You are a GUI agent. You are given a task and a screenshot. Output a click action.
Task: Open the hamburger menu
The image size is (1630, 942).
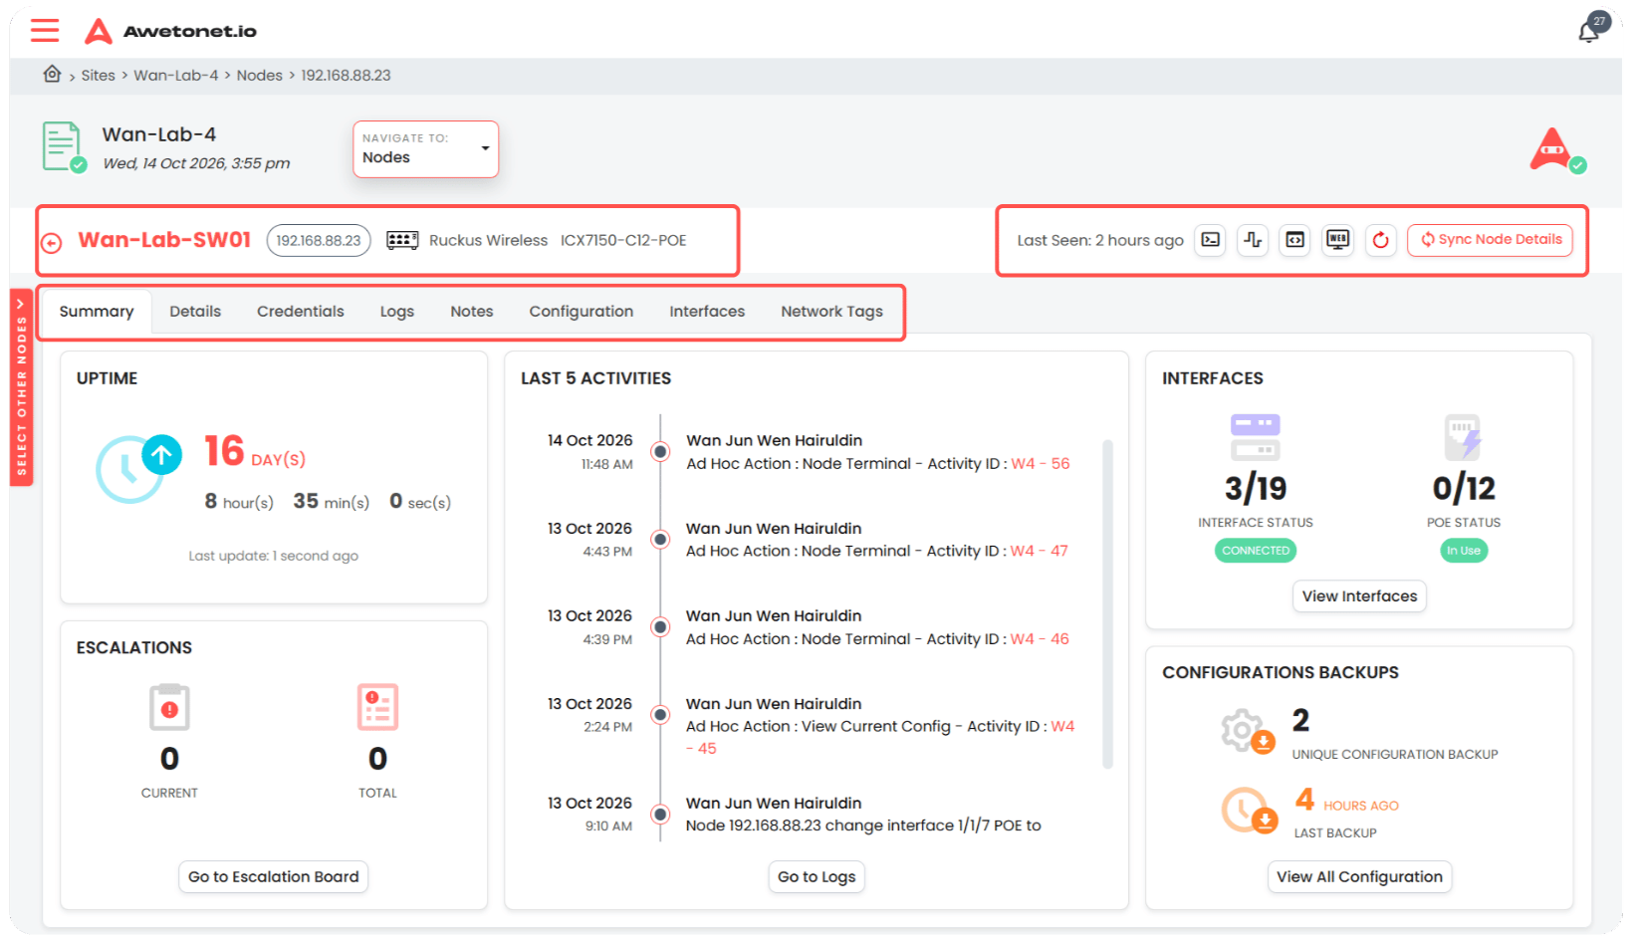45,31
